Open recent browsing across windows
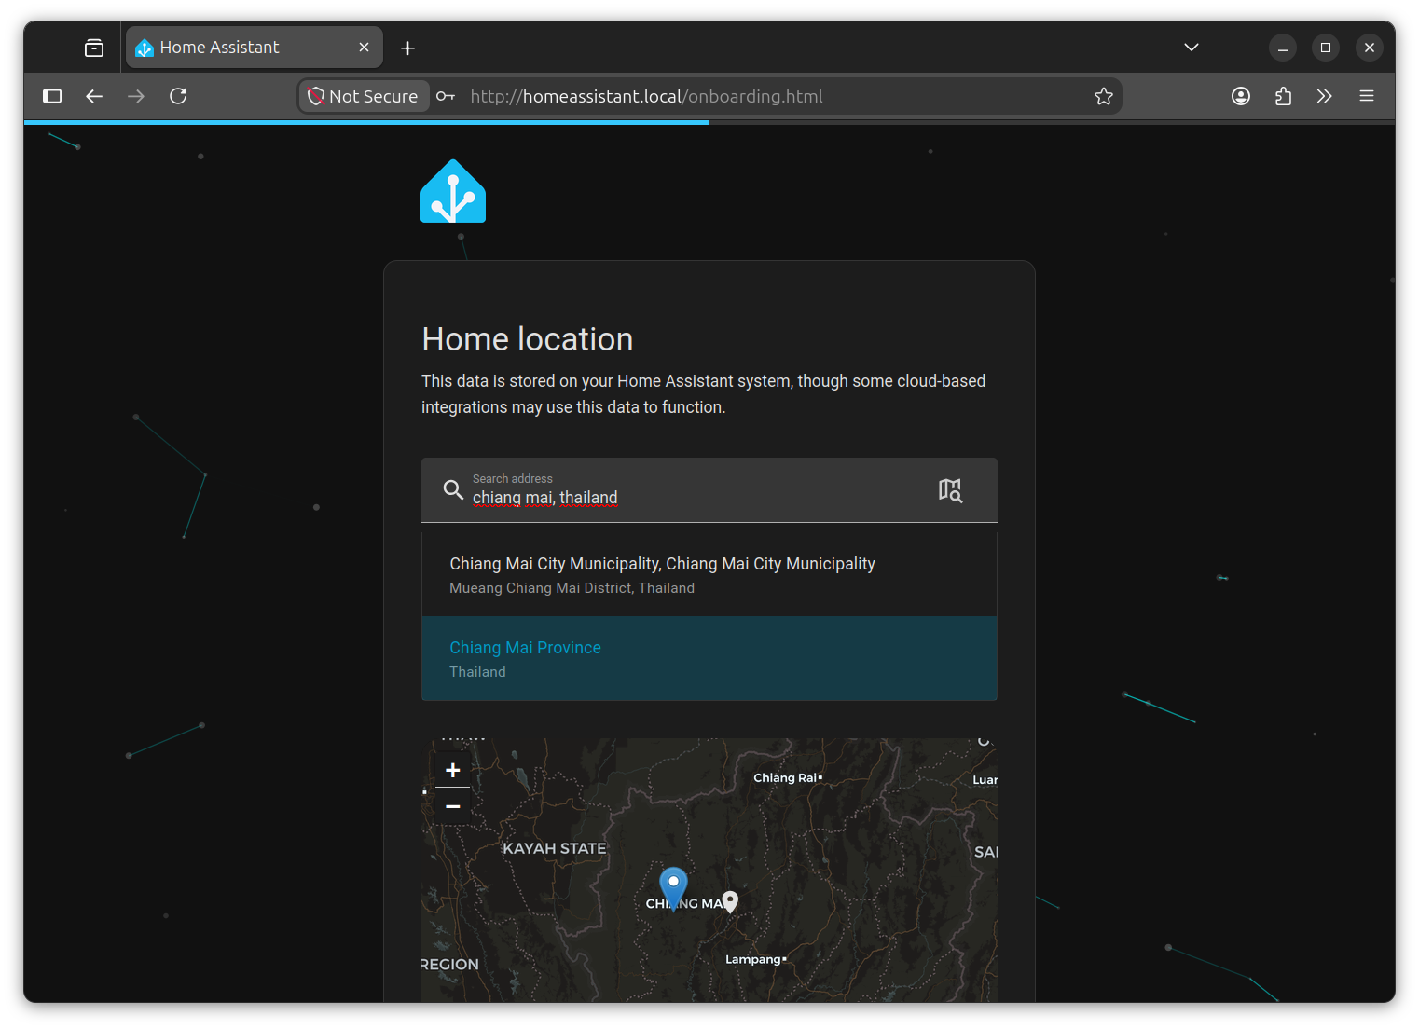Viewport: 1419px width, 1029px height. (94, 48)
